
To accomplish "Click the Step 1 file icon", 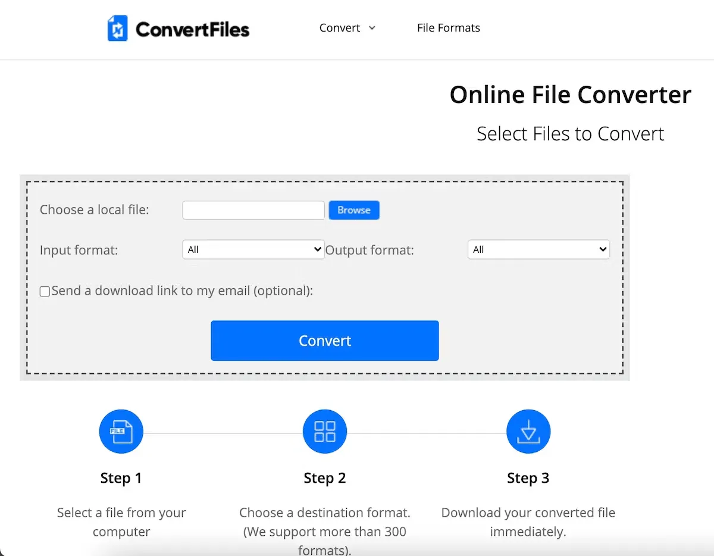I will click(121, 432).
